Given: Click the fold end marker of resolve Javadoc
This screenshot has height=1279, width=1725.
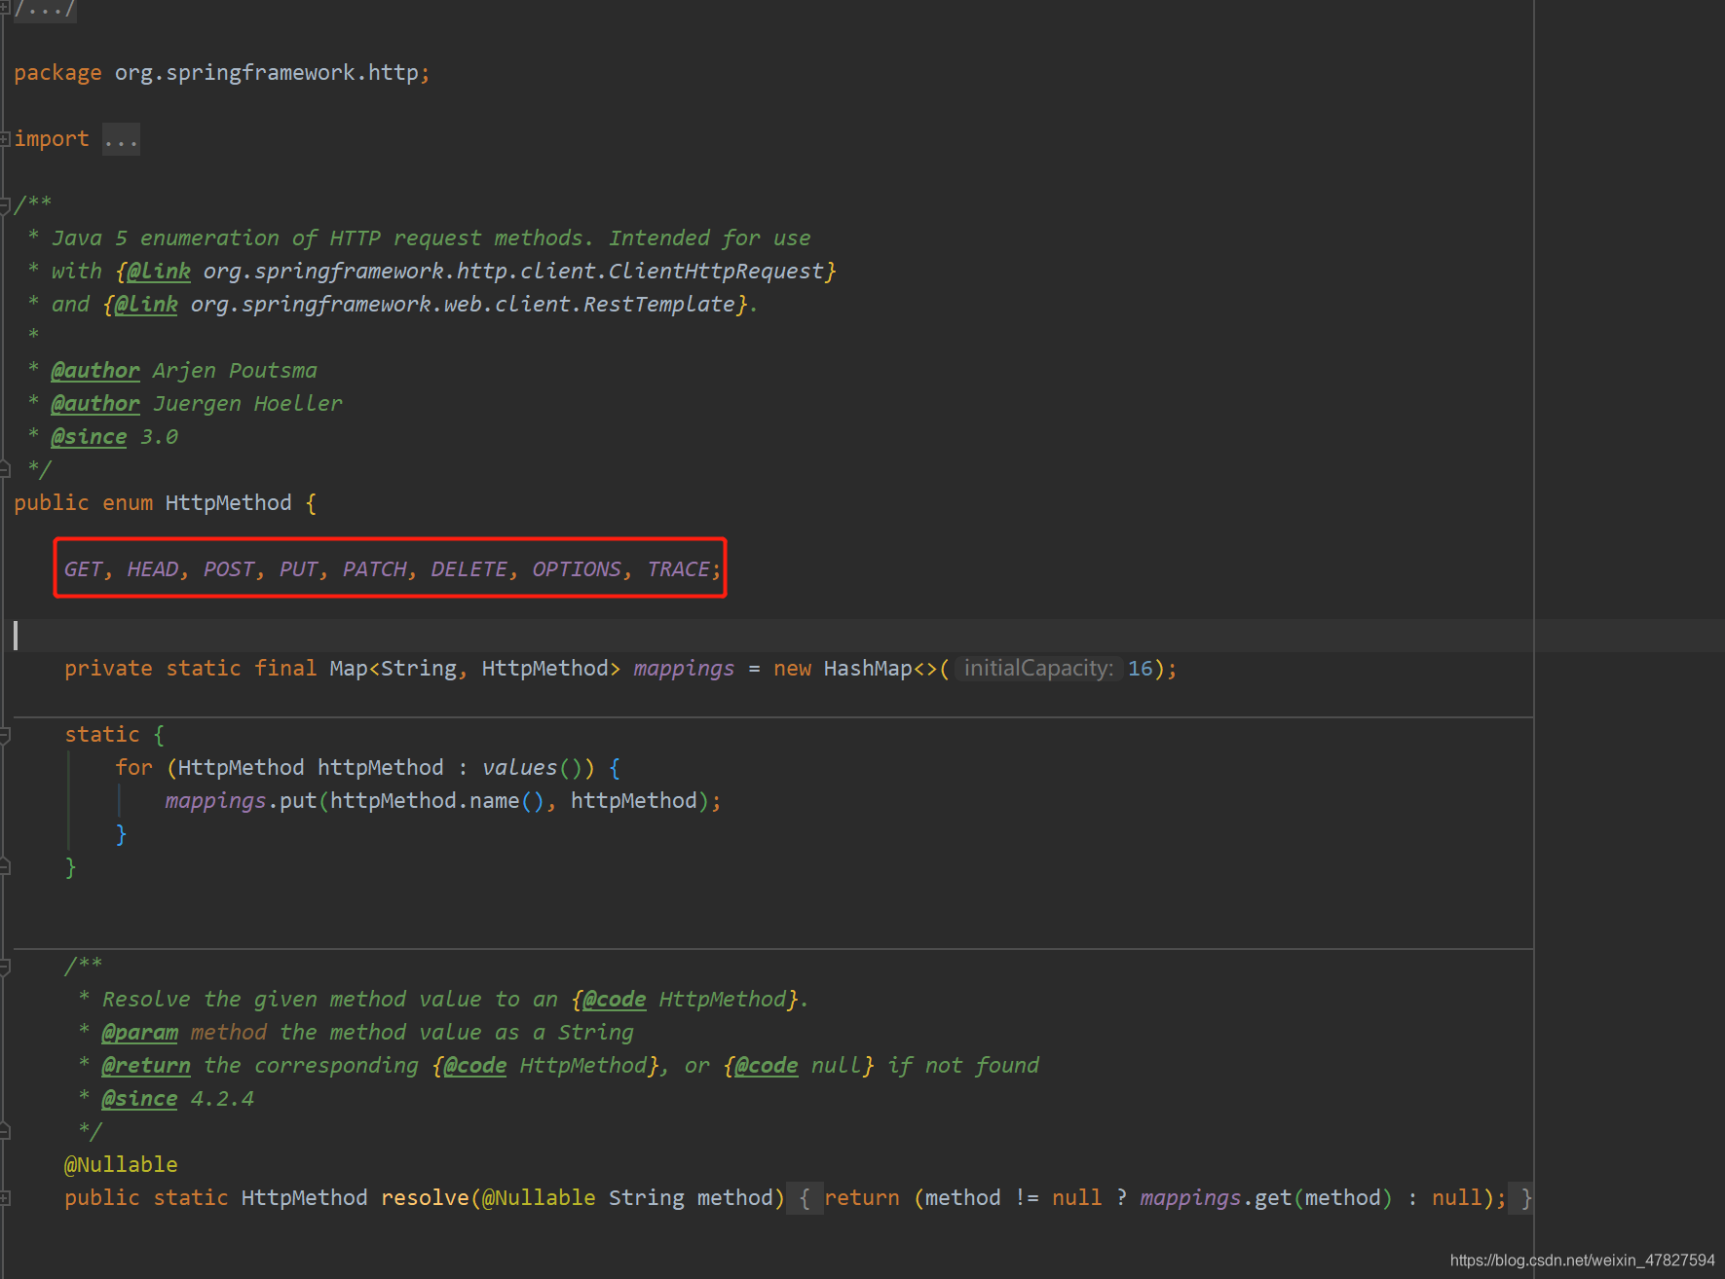Looking at the screenshot, I should pyautogui.click(x=5, y=1132).
